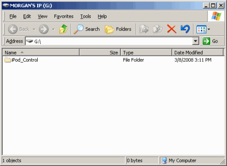Toggle the Folders pane
Screen dimensions: 227x166
(118, 29)
